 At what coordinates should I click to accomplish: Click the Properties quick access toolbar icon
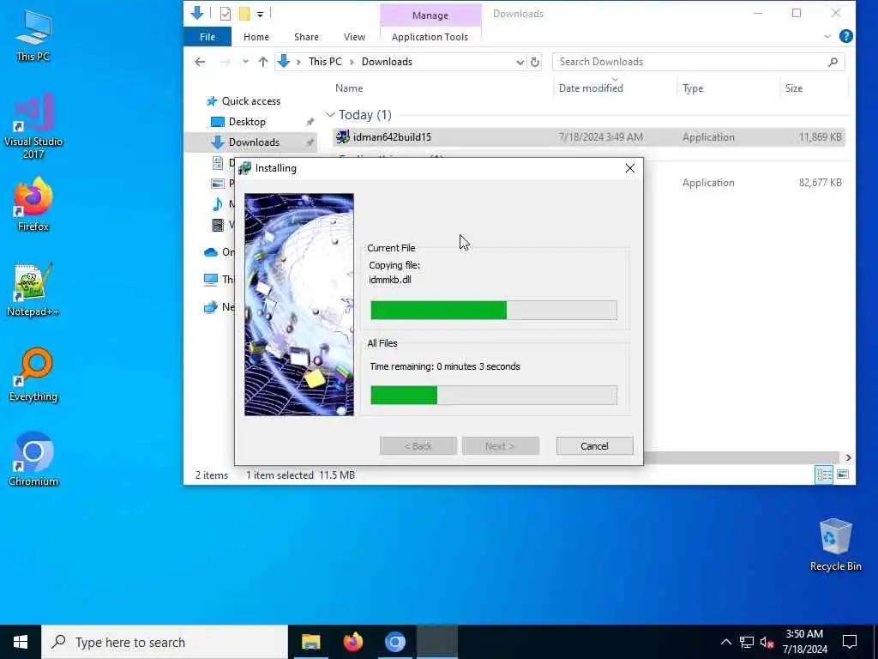pyautogui.click(x=226, y=14)
